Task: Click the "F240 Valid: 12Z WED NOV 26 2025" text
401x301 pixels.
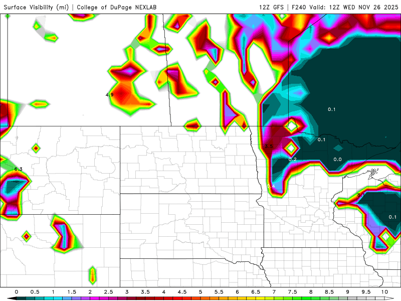Action: (345, 7)
